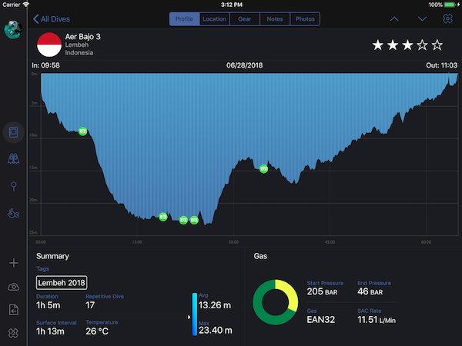Open the Photos tab

305,19
